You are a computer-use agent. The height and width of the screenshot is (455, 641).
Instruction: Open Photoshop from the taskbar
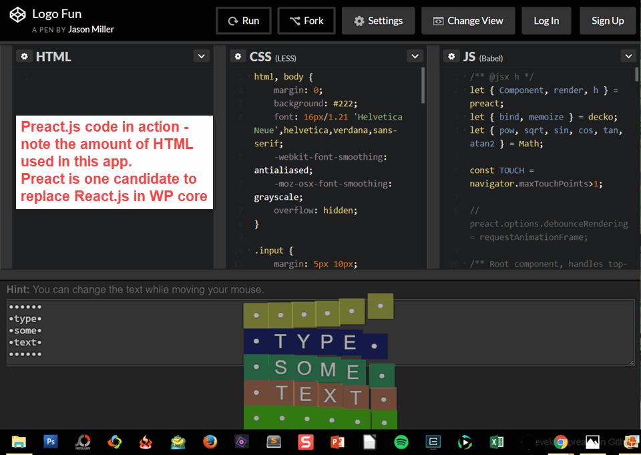point(51,442)
